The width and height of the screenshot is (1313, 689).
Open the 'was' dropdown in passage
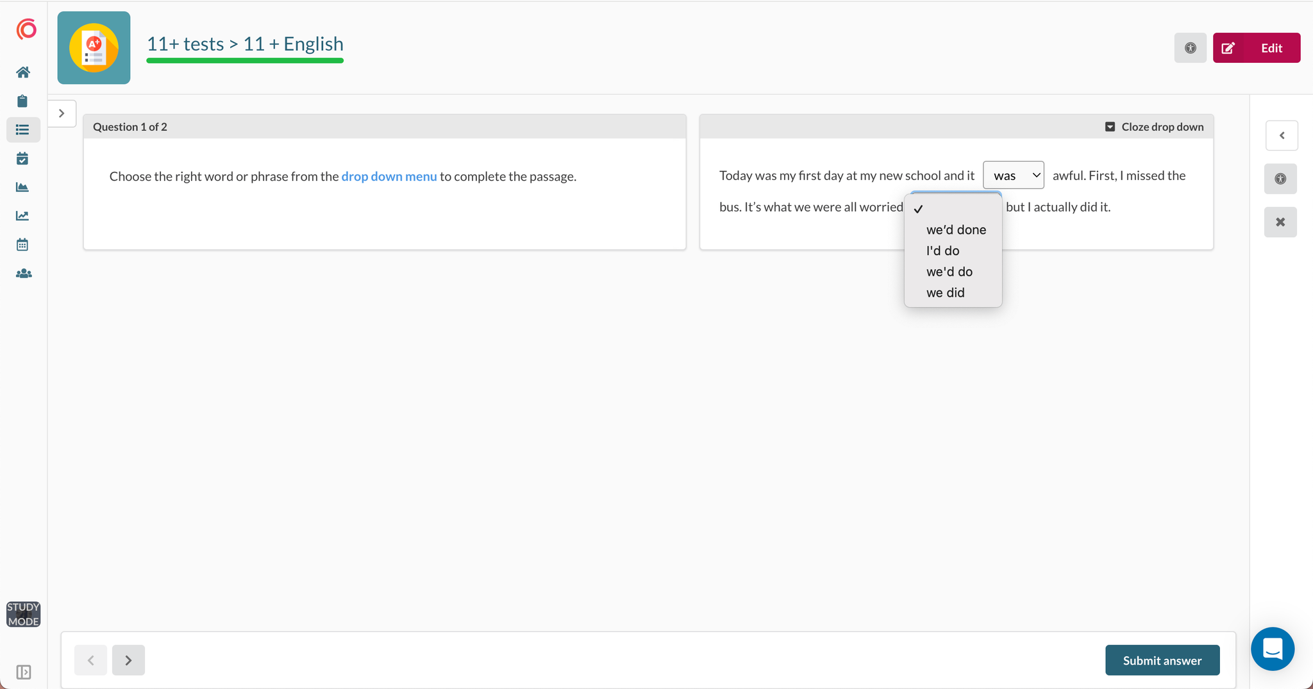click(1013, 176)
